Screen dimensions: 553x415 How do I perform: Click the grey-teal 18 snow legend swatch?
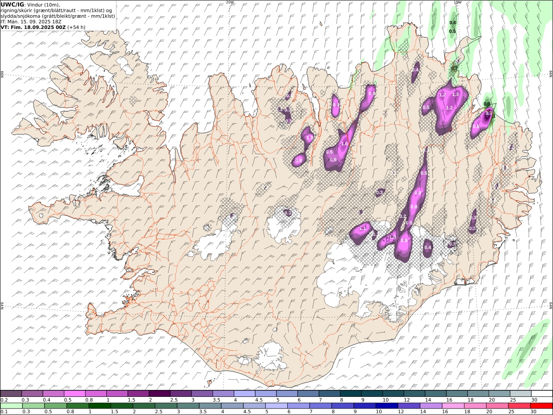478,393
